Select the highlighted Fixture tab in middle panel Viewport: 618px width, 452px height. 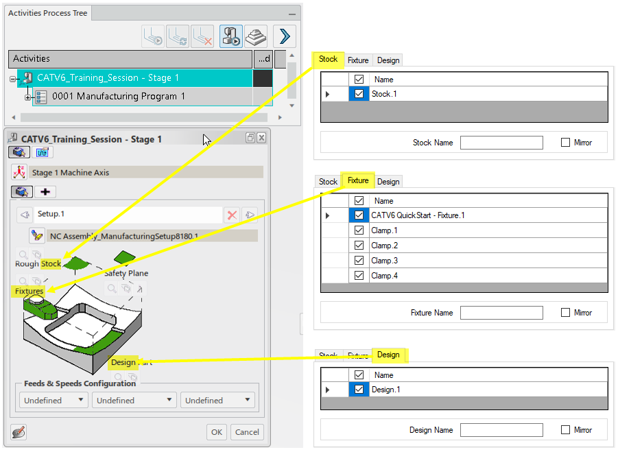click(x=358, y=180)
